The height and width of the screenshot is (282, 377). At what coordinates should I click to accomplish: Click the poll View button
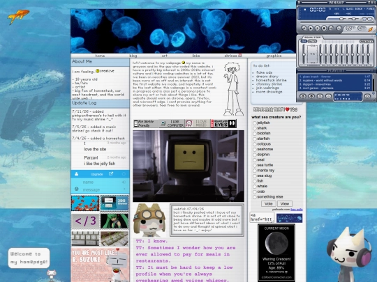(285, 203)
